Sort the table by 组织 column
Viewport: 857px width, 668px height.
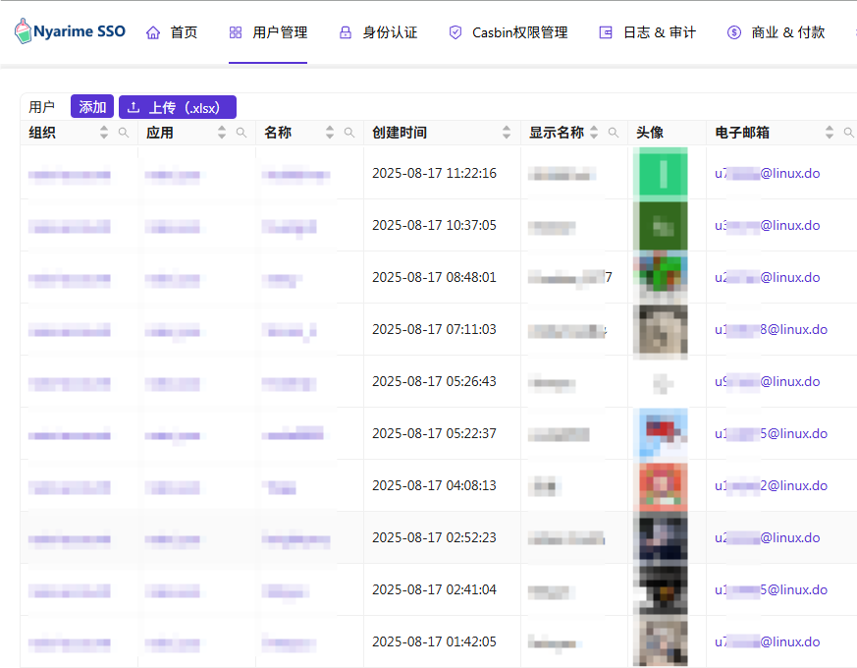tap(104, 133)
